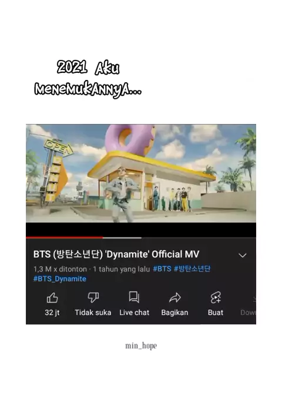Click the 'Bagikan' text label

point(174,313)
